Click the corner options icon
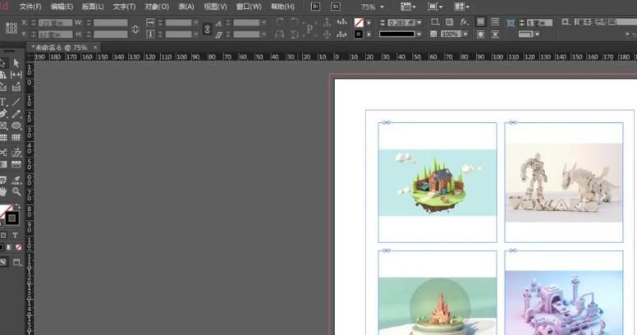Screen dimensions: 637x335 pyautogui.click(x=511, y=23)
